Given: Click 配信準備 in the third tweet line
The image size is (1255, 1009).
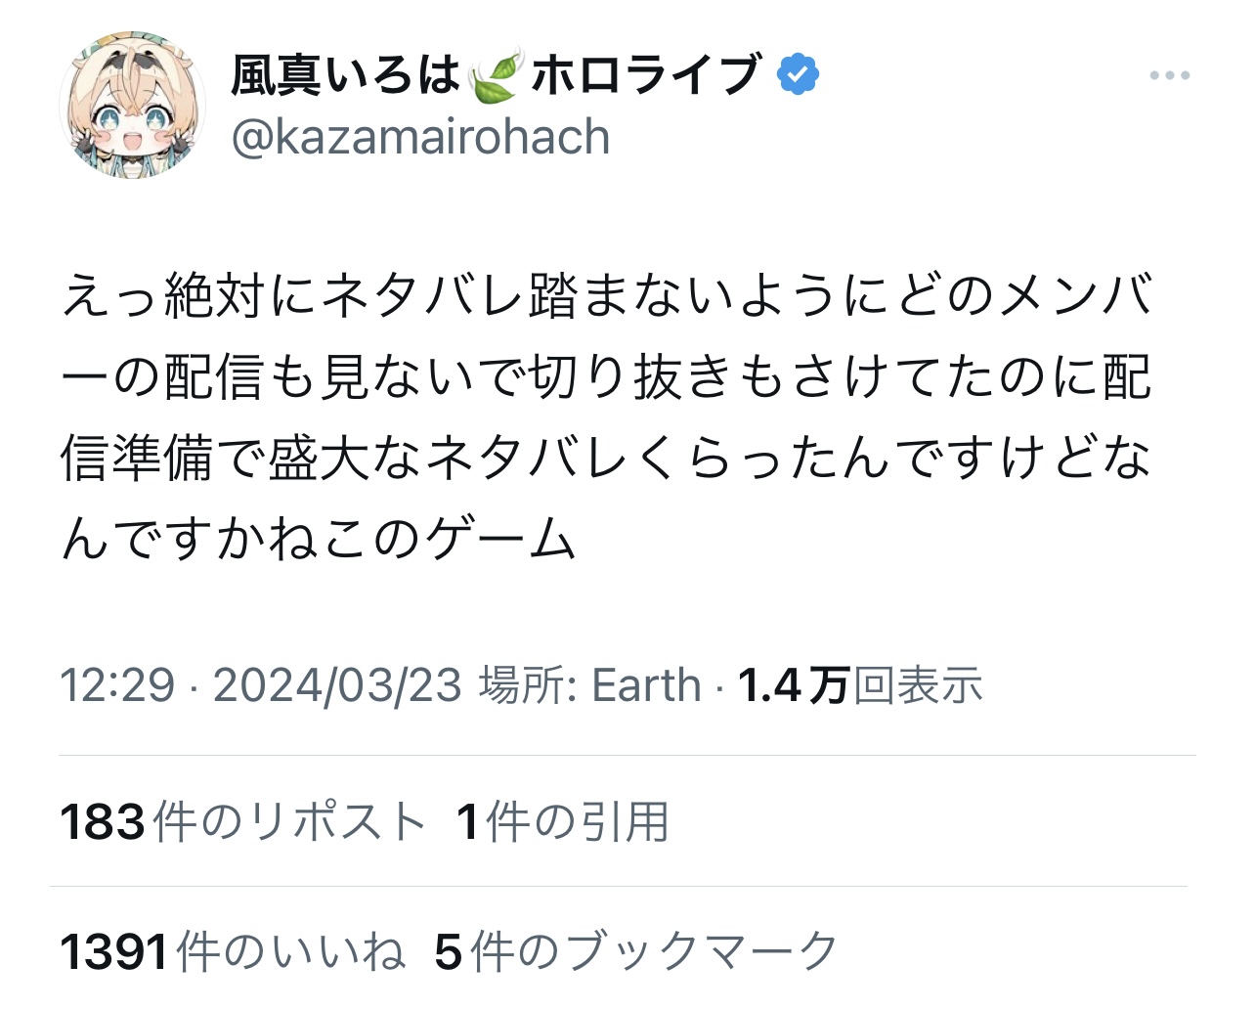Looking at the screenshot, I should point(137,458).
